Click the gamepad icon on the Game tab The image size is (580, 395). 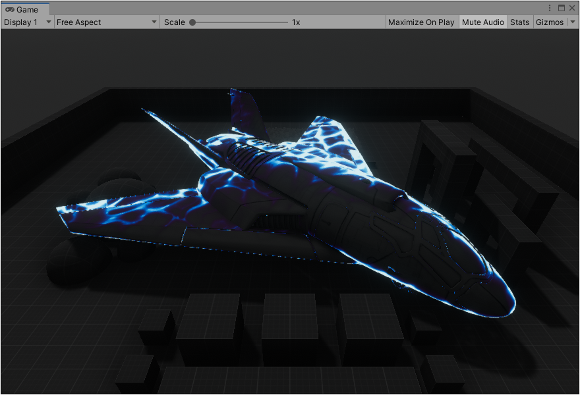tap(9, 9)
